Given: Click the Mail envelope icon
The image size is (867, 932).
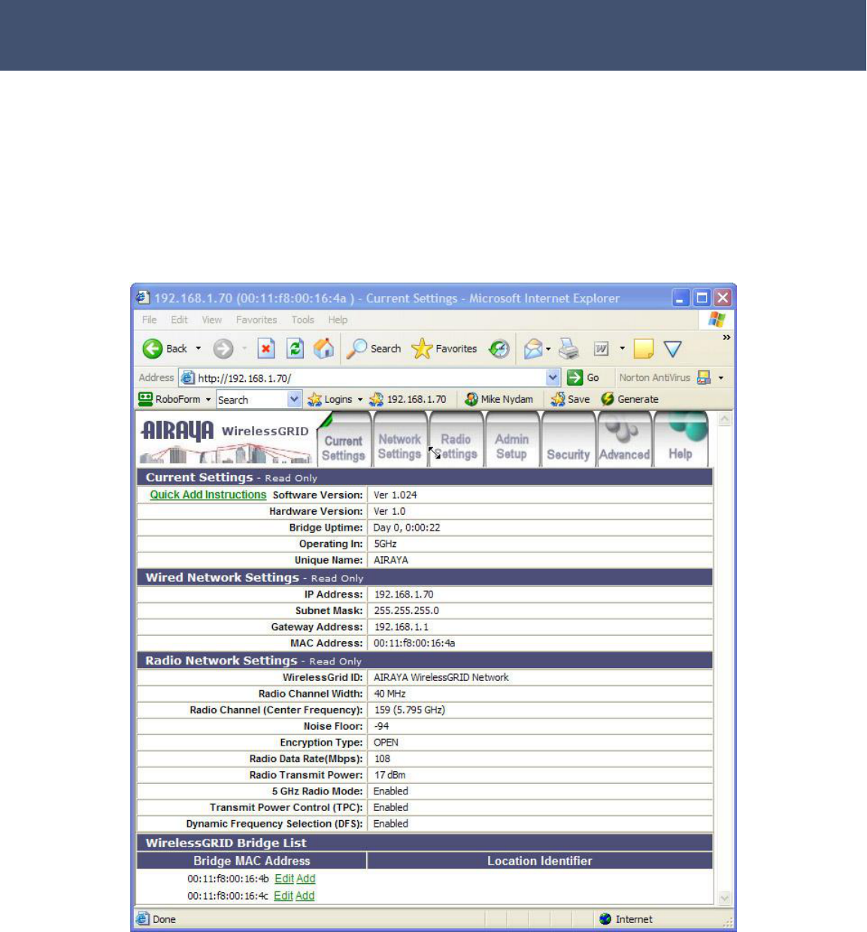Looking at the screenshot, I should 533,349.
